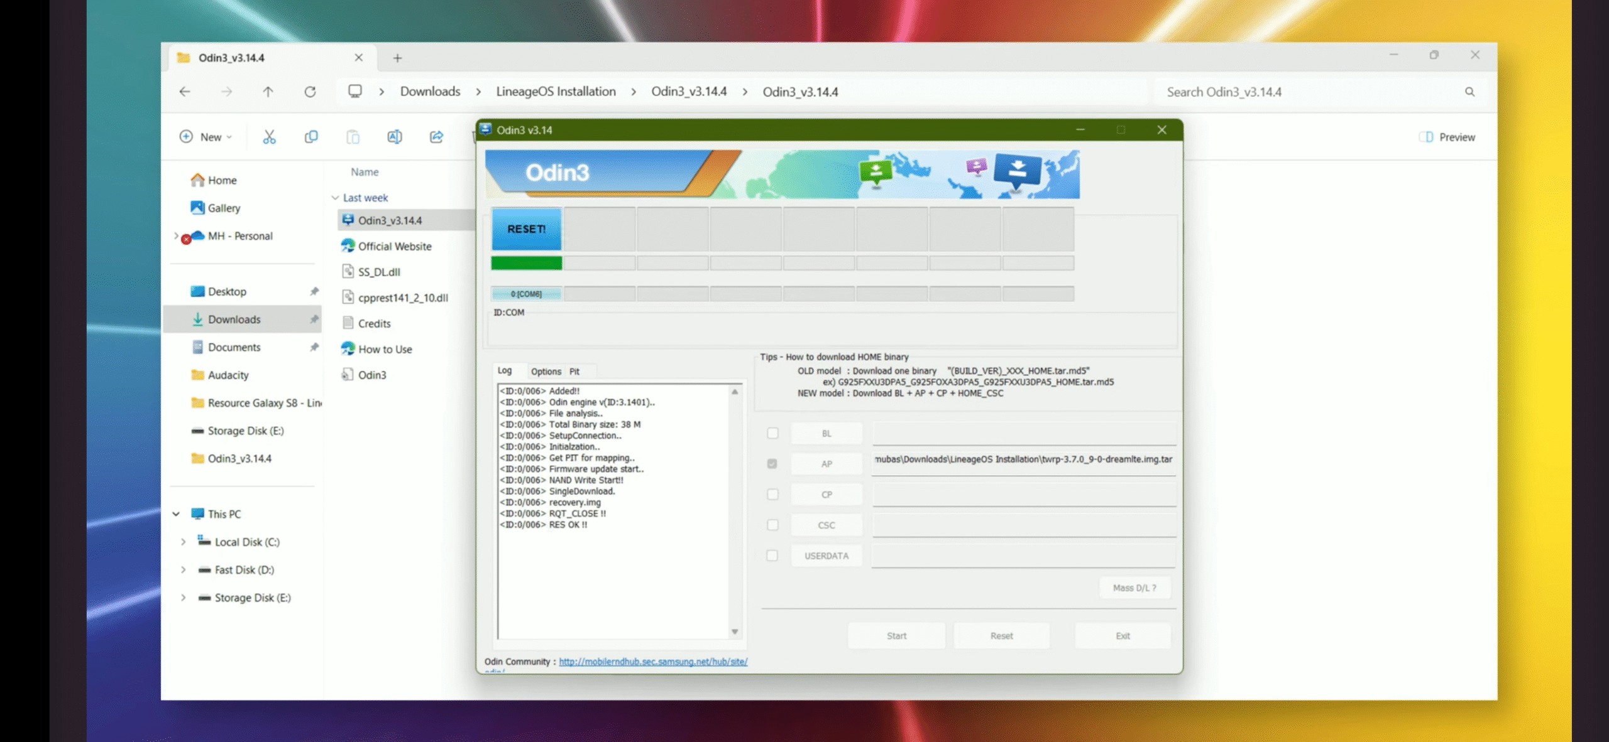Navigate up one folder level

pos(268,92)
